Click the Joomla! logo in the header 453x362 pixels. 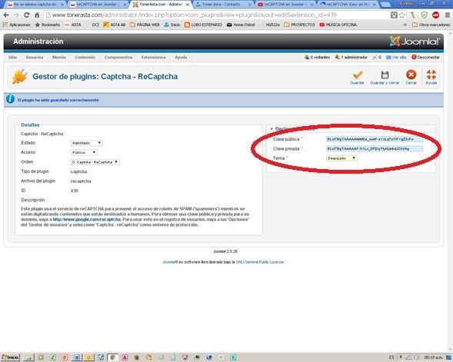point(415,42)
